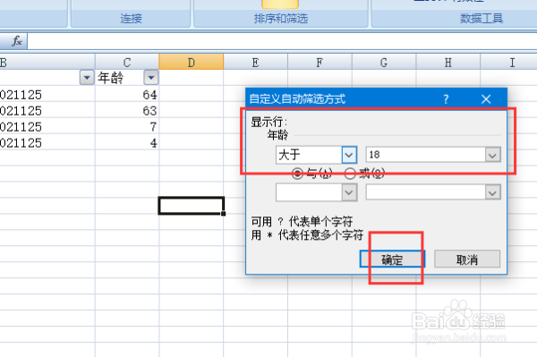Select column C header

pos(127,63)
